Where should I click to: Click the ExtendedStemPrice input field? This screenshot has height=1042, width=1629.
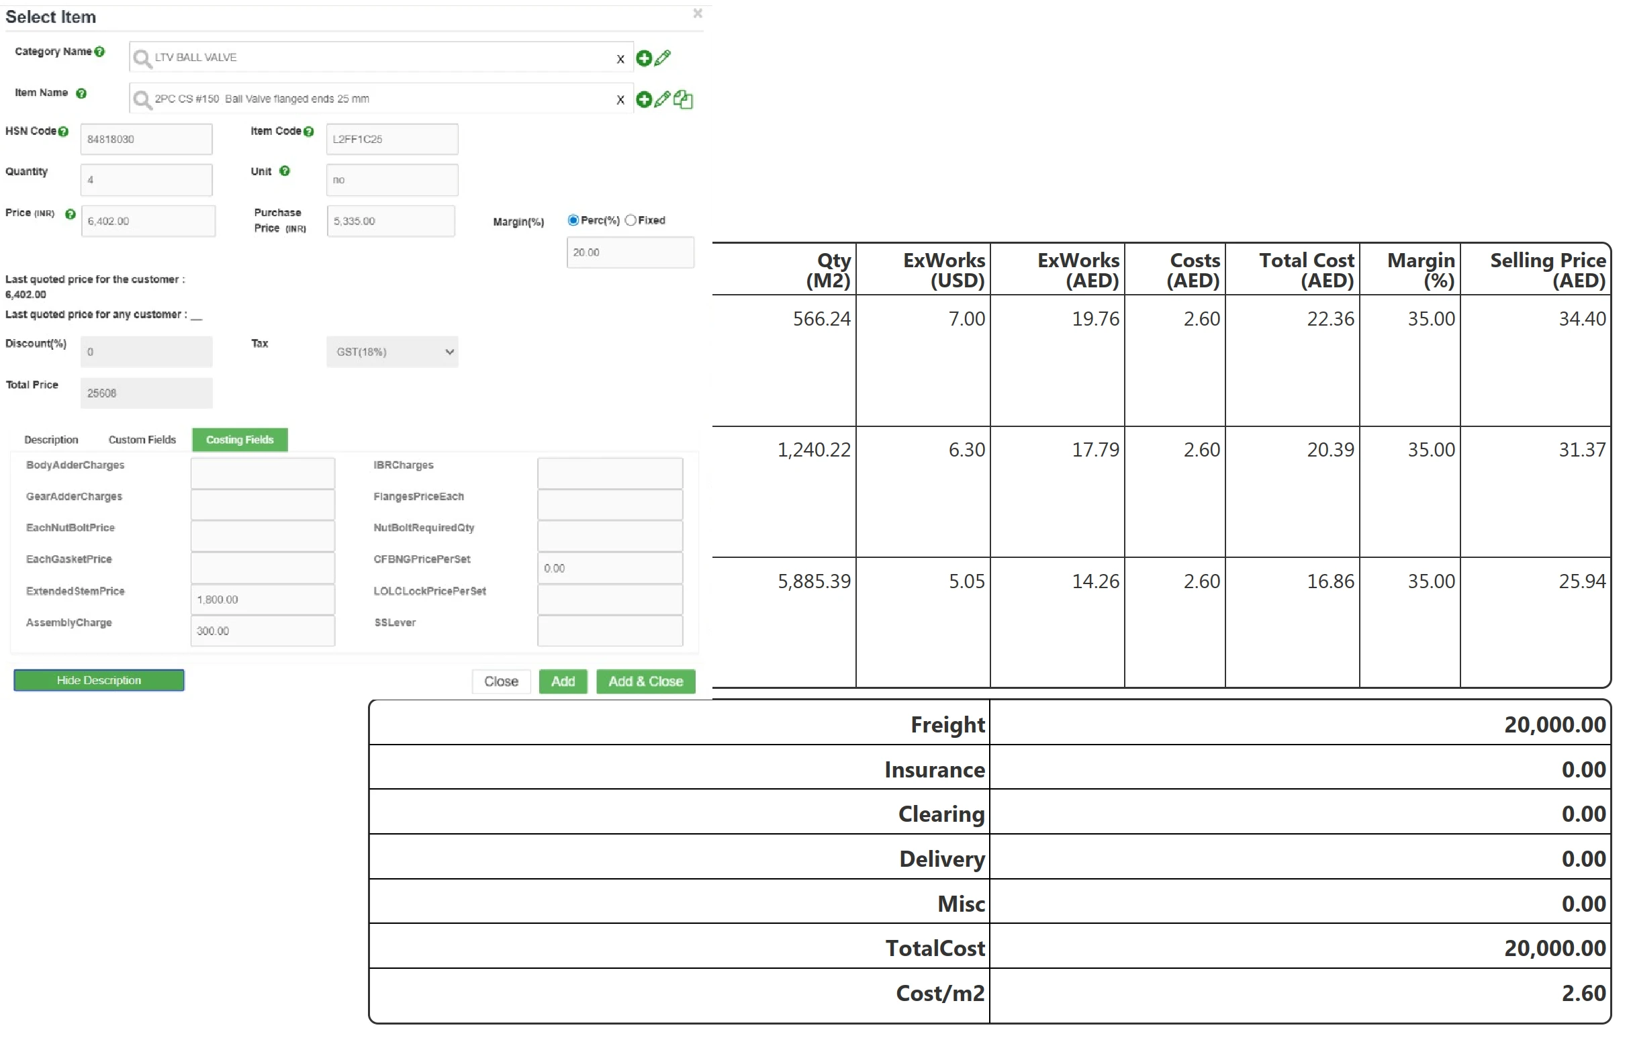tap(263, 600)
